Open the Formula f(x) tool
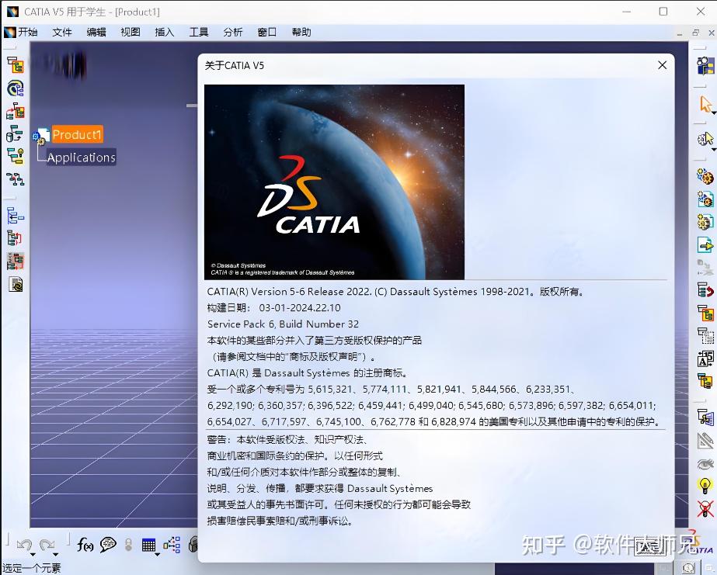 [85, 545]
